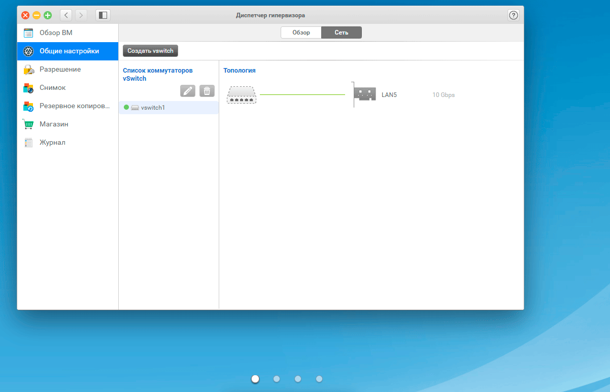Screen dimensions: 610x392
Task: Edit the selected vSwitch with pencil icon
Action: click(x=188, y=91)
